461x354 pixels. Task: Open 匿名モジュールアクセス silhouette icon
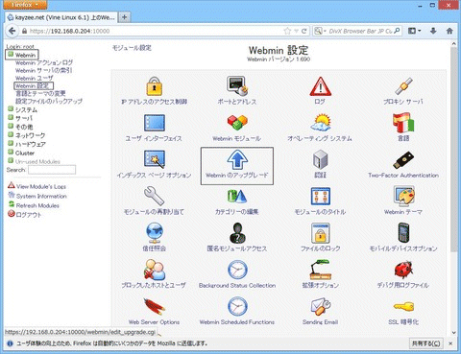click(237, 233)
